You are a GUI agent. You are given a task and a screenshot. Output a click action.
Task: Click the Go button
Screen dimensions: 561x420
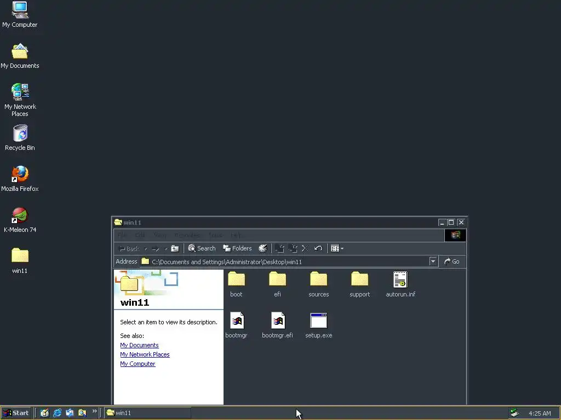tap(452, 261)
